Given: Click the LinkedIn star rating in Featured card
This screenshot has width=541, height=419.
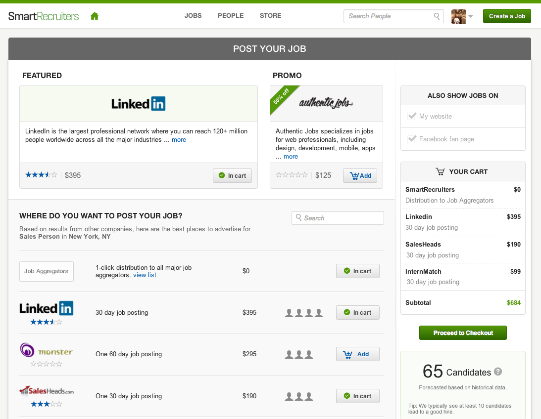Looking at the screenshot, I should click(41, 175).
